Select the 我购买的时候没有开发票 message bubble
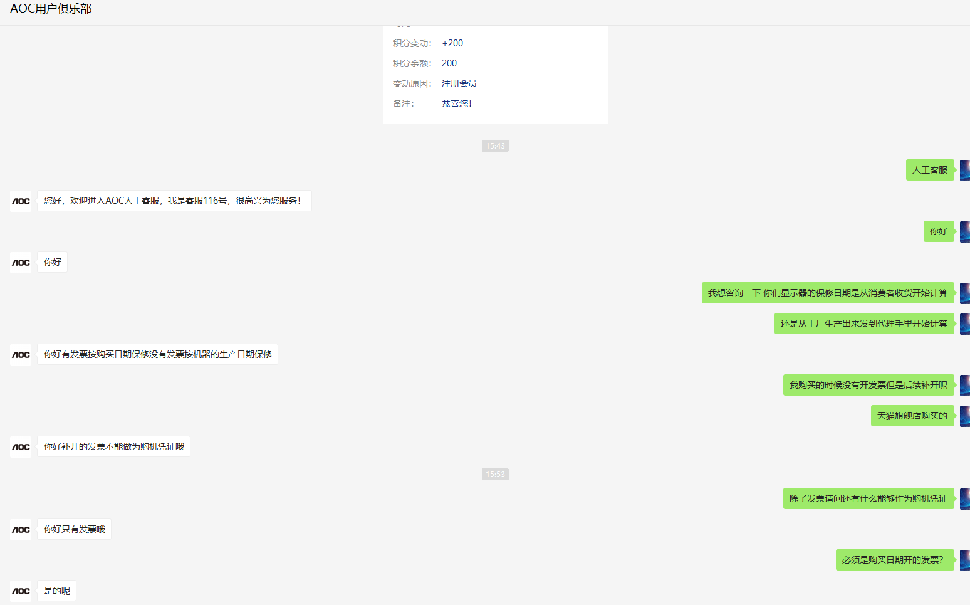 tap(868, 385)
